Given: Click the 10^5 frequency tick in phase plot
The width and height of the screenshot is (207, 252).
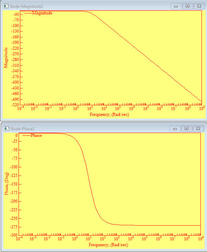Looking at the screenshot, I should point(145,238).
